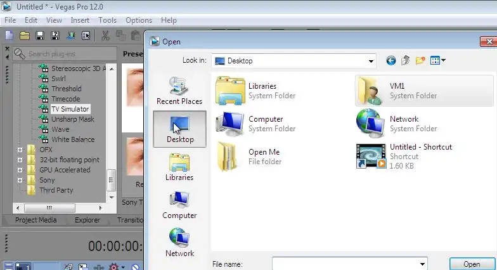Screen dimensions: 497x270
Task: Click plug-in tree scroll left arrow
Action: [18, 208]
